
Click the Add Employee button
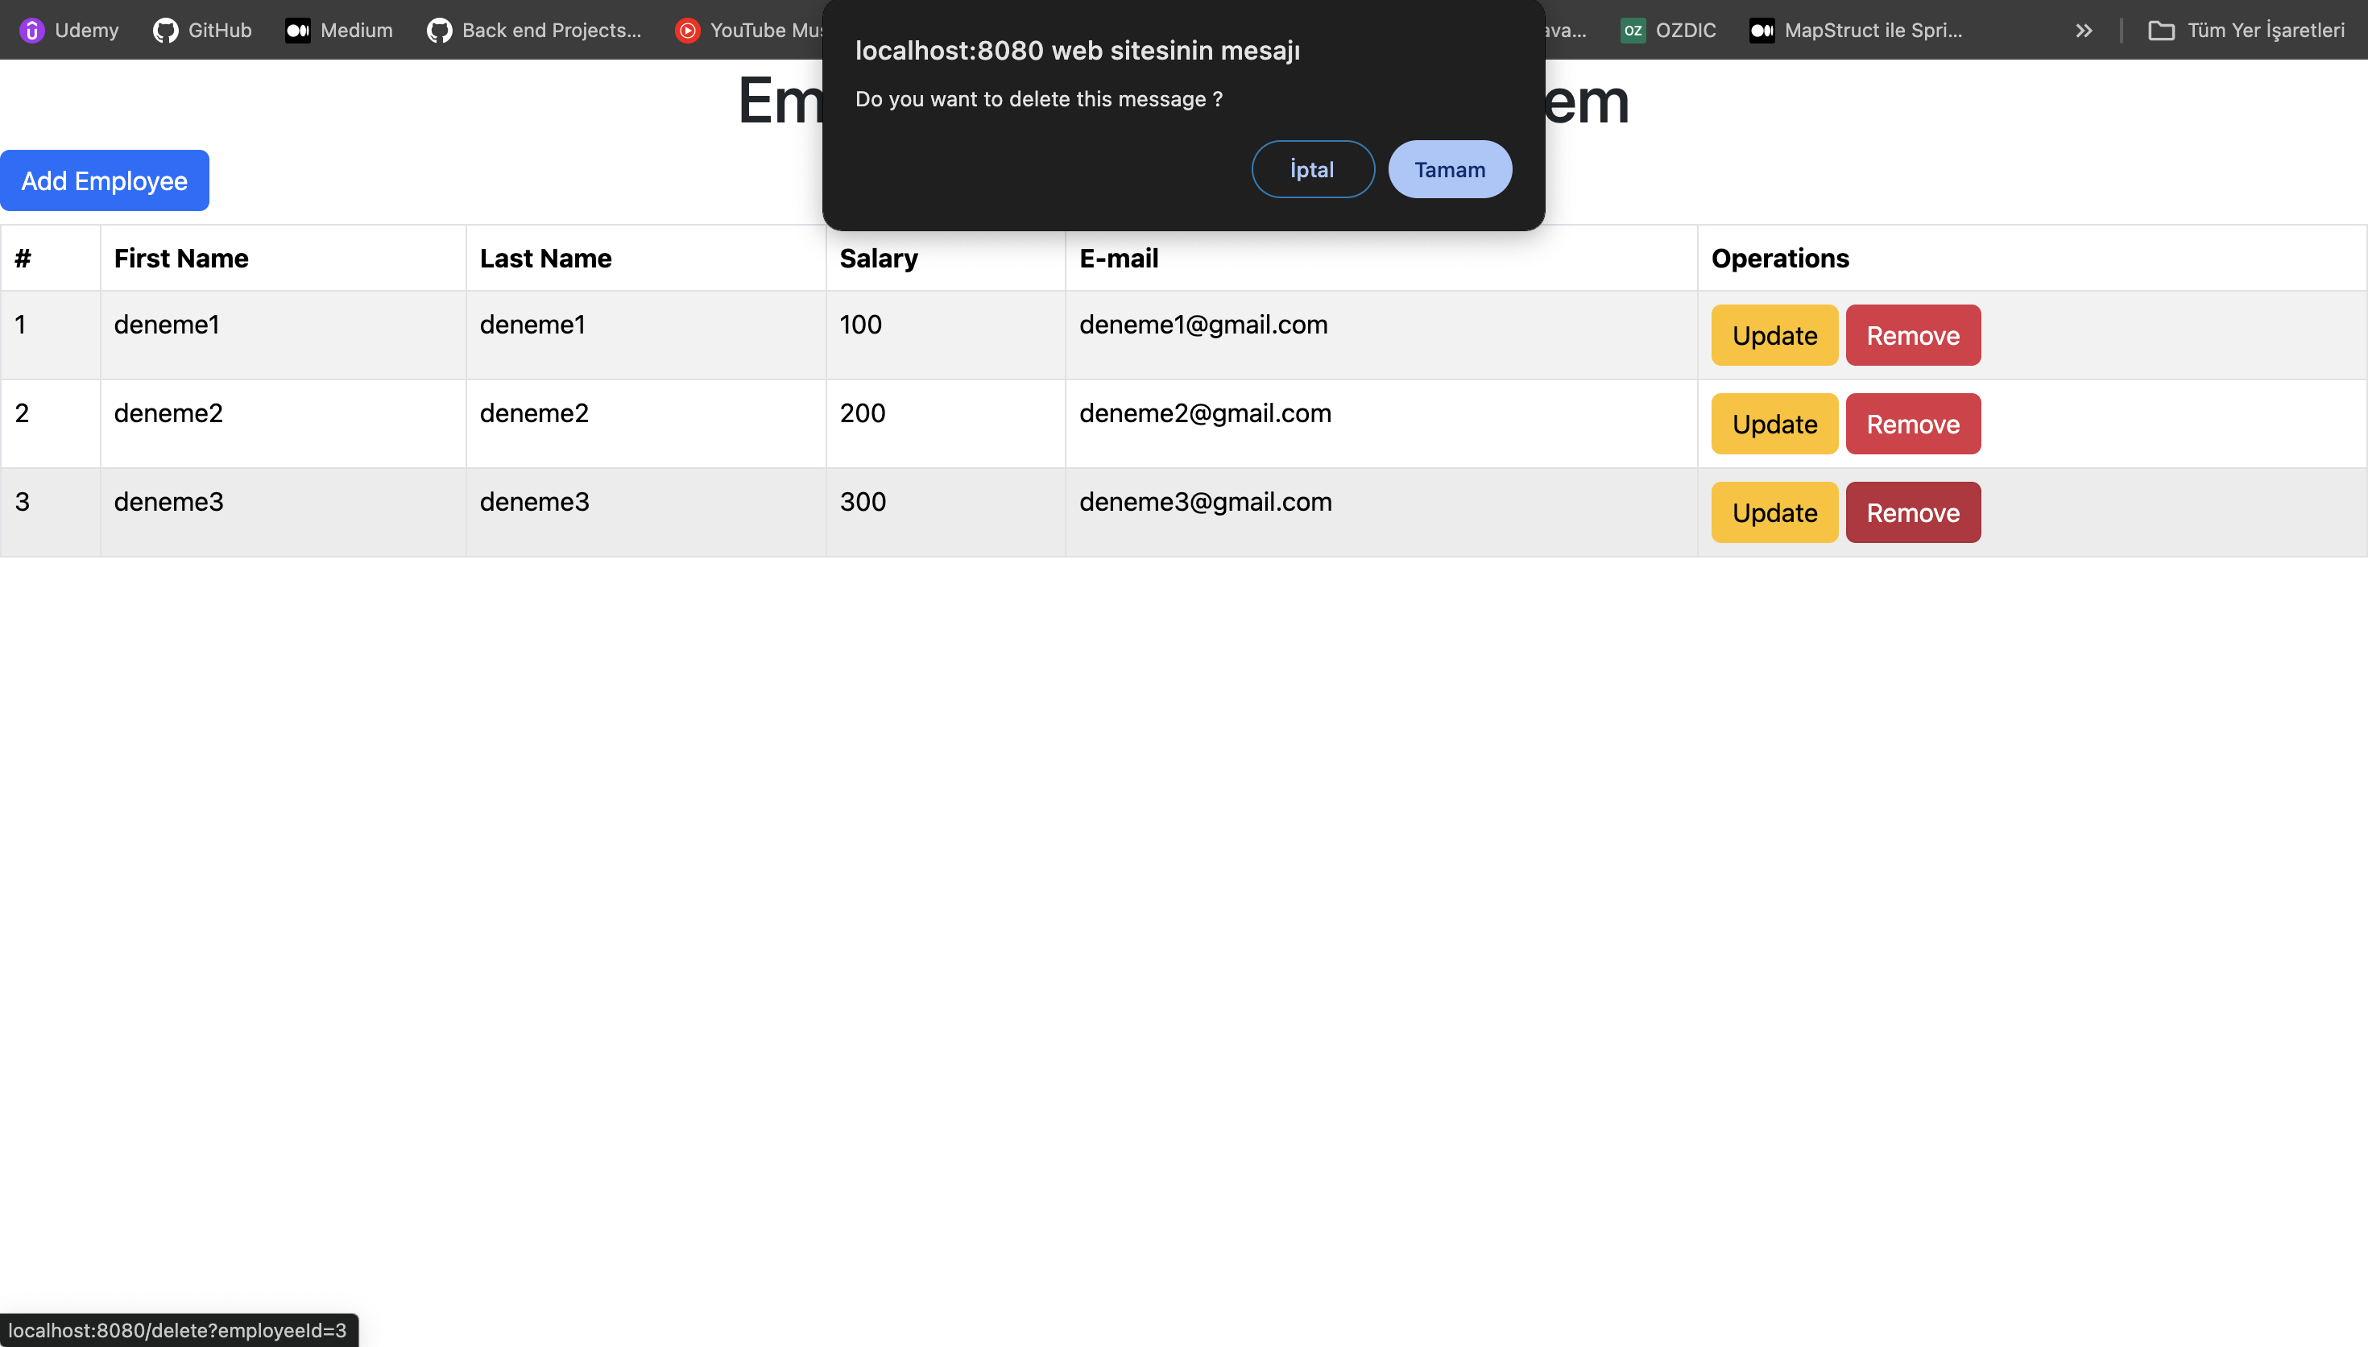click(105, 180)
